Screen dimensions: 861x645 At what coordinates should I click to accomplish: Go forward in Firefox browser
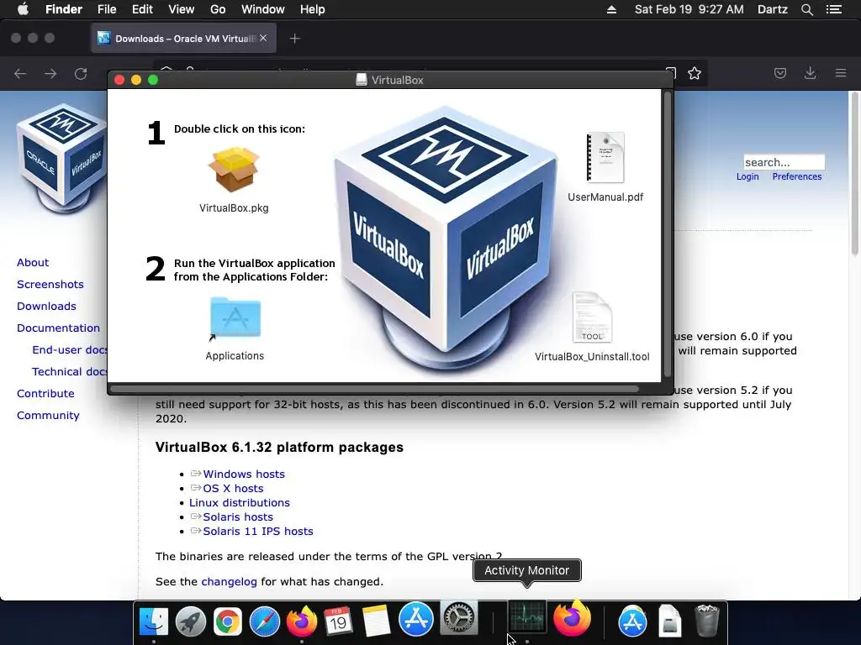pos(50,74)
